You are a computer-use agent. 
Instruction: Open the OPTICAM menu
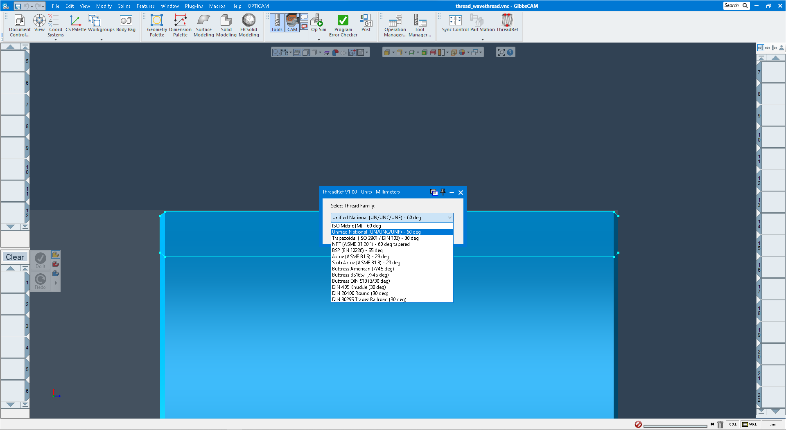click(258, 6)
